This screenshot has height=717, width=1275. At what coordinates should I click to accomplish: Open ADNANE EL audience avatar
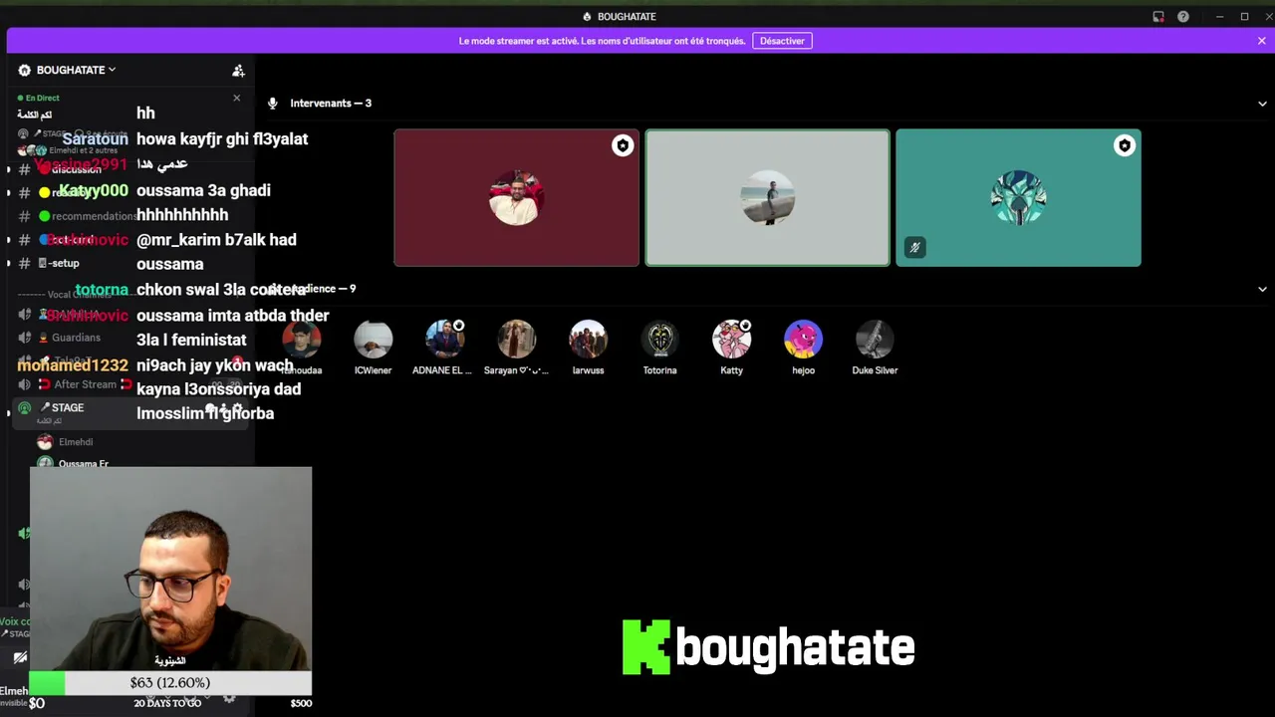pyautogui.click(x=444, y=340)
